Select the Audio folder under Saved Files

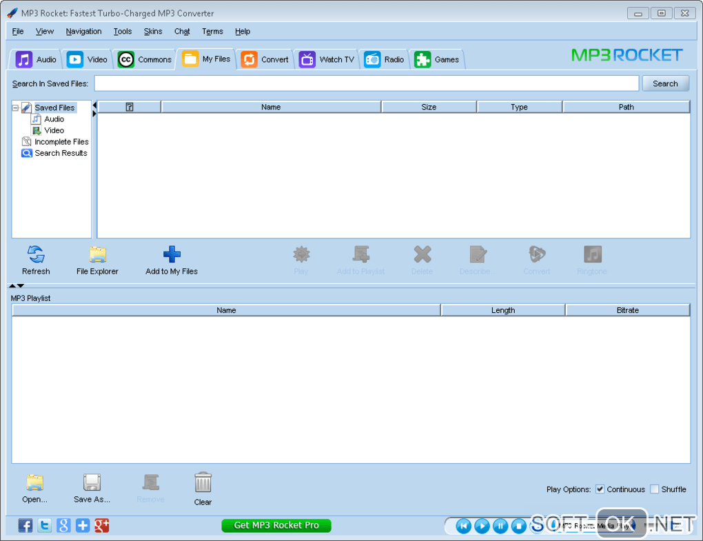point(54,119)
